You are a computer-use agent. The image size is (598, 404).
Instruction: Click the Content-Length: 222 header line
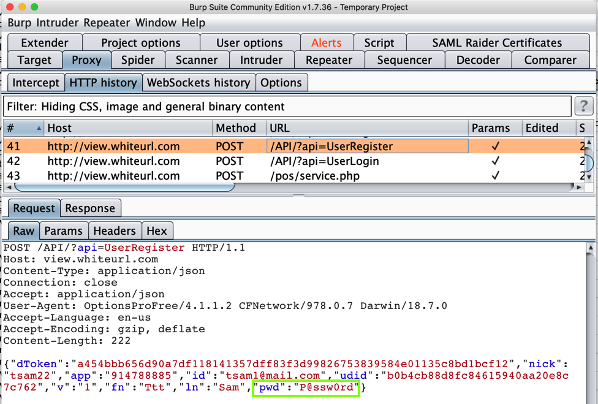click(67, 341)
